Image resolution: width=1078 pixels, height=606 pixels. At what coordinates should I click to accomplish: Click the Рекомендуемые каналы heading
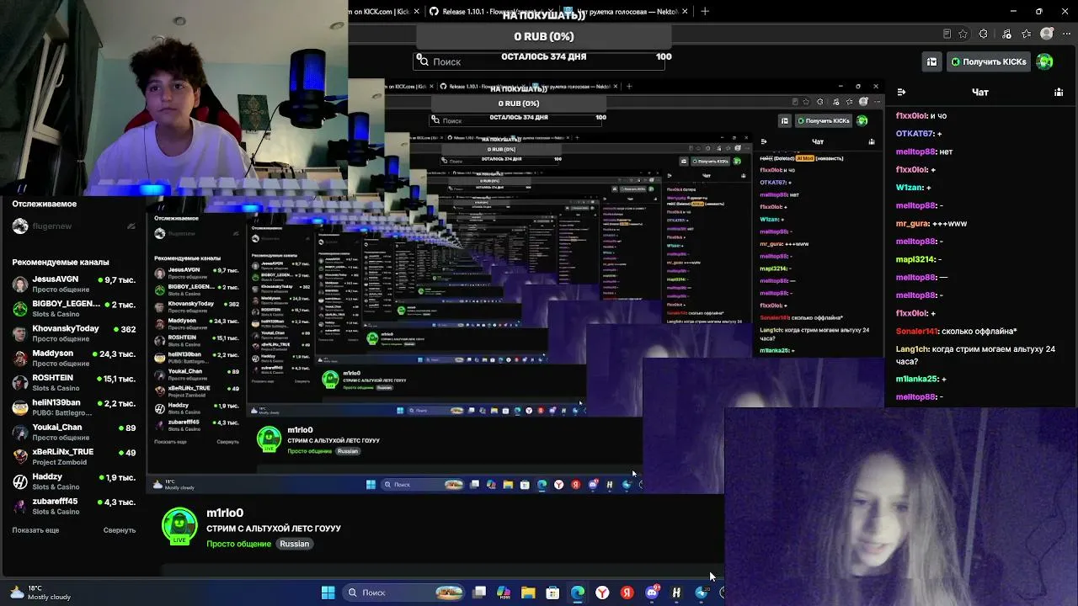coord(61,262)
